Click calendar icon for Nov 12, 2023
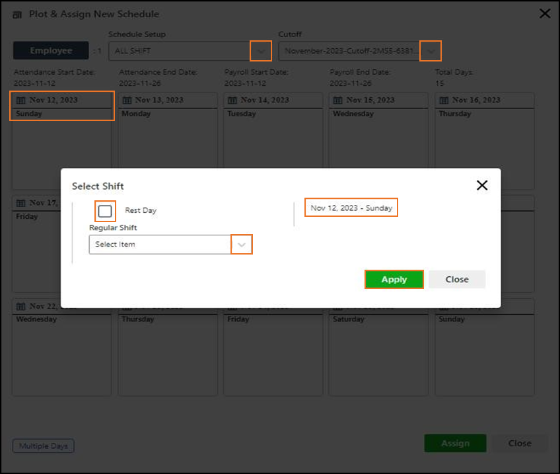The width and height of the screenshot is (560, 474). pyautogui.click(x=20, y=100)
